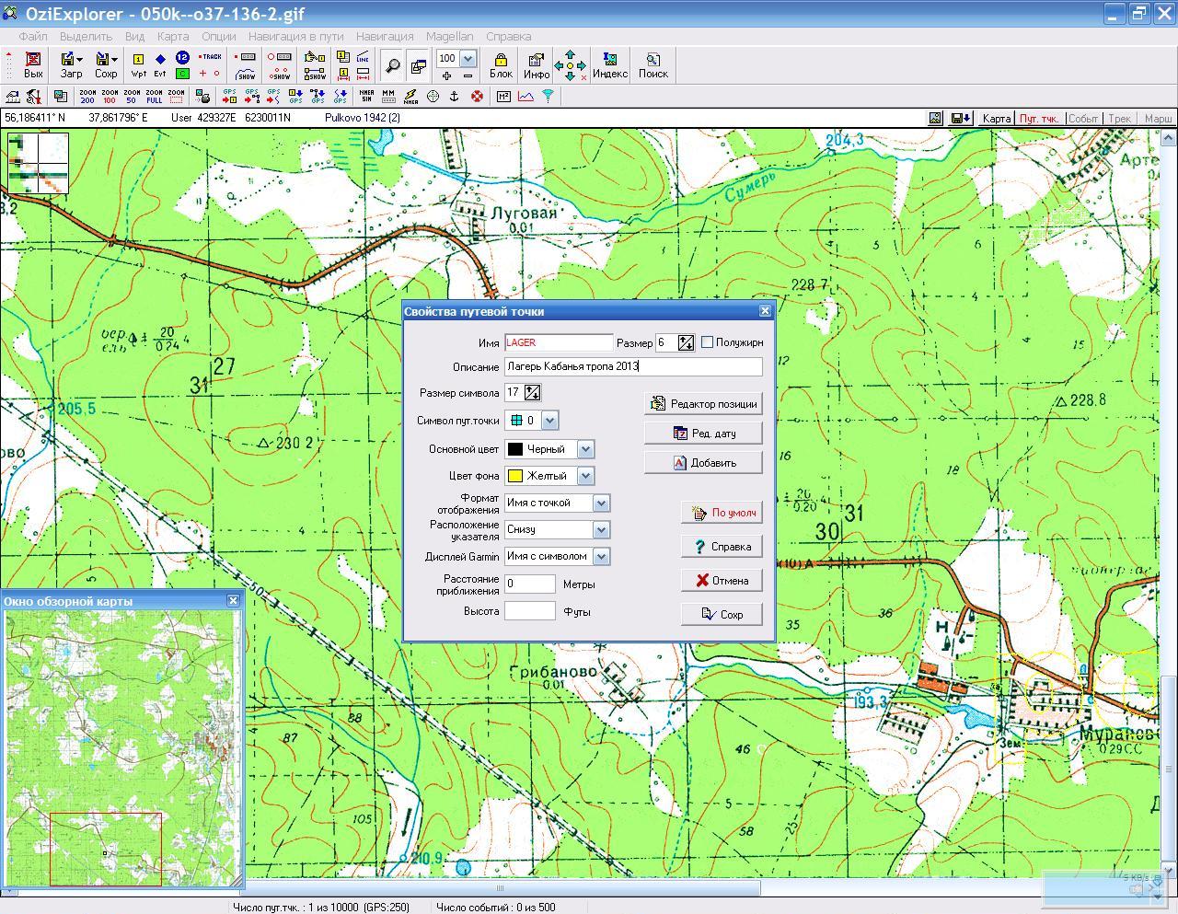The height and width of the screenshot is (914, 1178).
Task: Toggle the Марш mode button
Action: (1157, 118)
